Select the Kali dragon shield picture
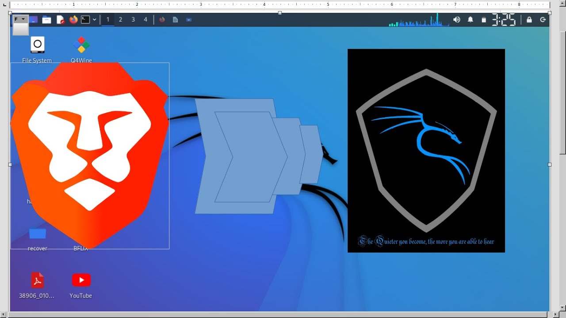Image resolution: width=566 pixels, height=318 pixels. 426,151
